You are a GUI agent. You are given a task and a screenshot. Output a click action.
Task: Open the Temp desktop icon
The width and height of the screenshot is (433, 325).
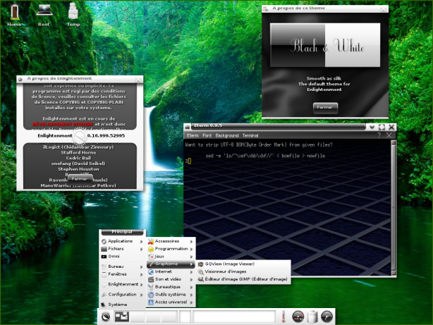point(73,12)
